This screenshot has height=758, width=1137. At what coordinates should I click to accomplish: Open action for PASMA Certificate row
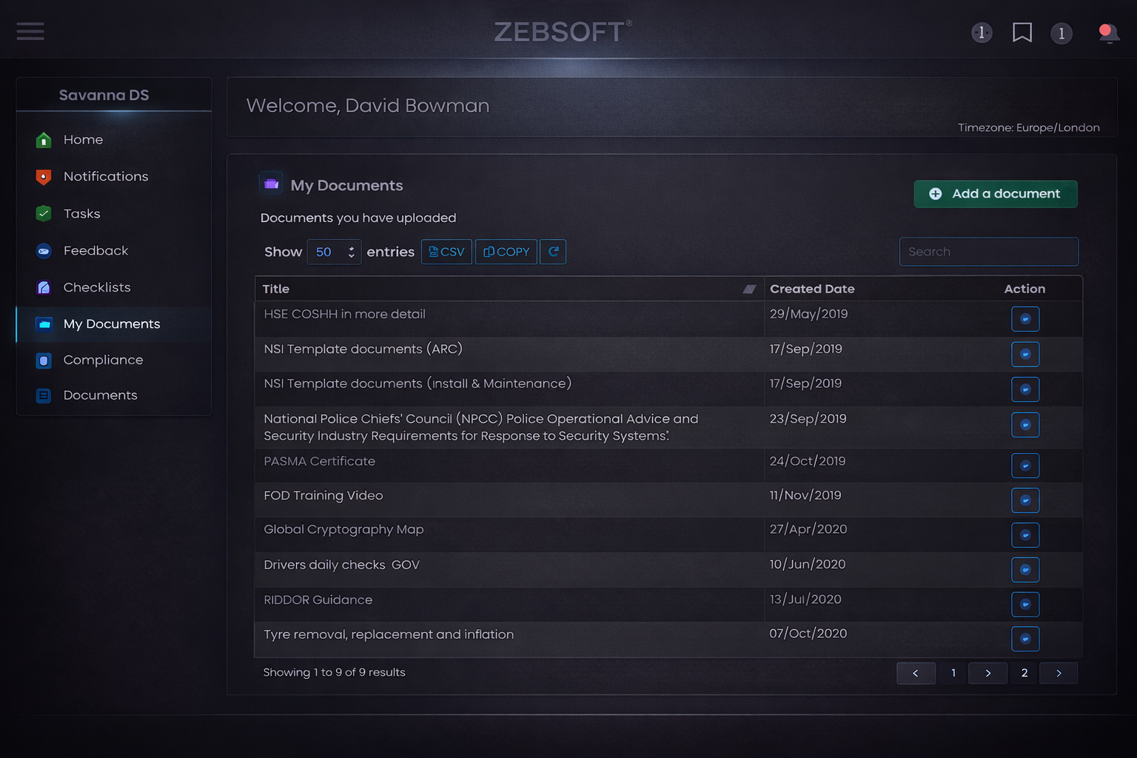click(1025, 466)
